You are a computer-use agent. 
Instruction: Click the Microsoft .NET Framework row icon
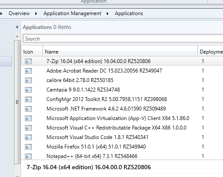[28, 109]
